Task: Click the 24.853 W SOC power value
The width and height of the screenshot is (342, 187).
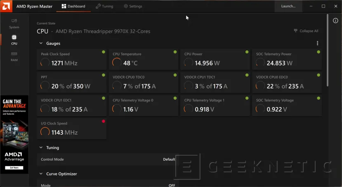Action: pos(279,63)
